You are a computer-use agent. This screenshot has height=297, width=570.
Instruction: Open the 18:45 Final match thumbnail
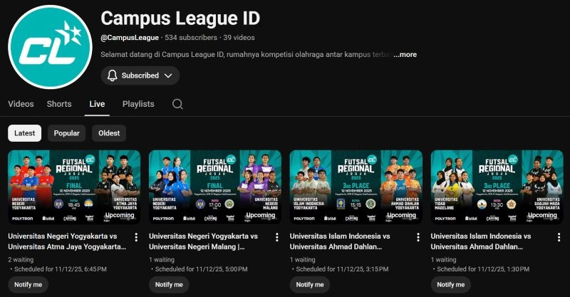[x=74, y=187]
